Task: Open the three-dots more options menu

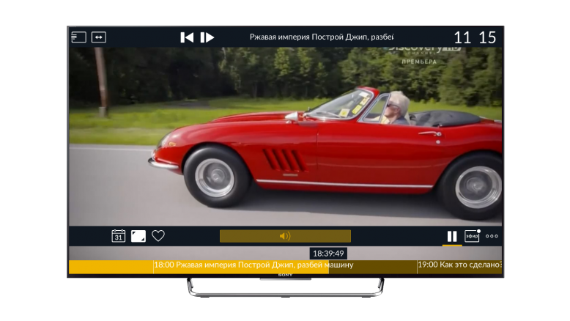Action: click(x=492, y=236)
